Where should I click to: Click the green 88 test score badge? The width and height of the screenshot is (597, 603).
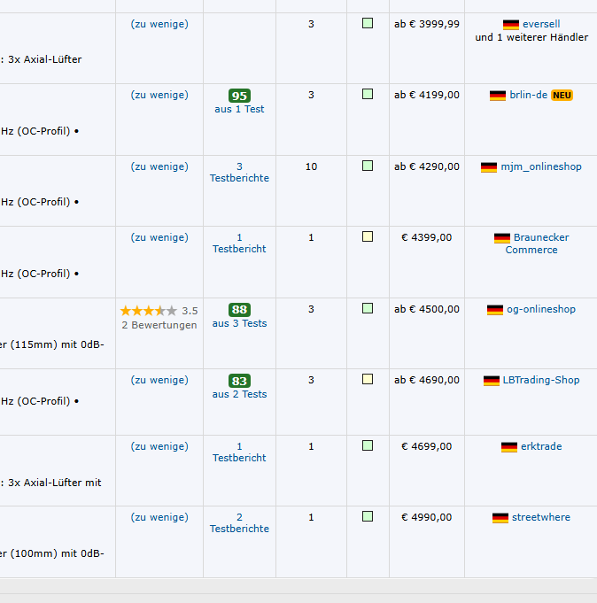click(239, 310)
